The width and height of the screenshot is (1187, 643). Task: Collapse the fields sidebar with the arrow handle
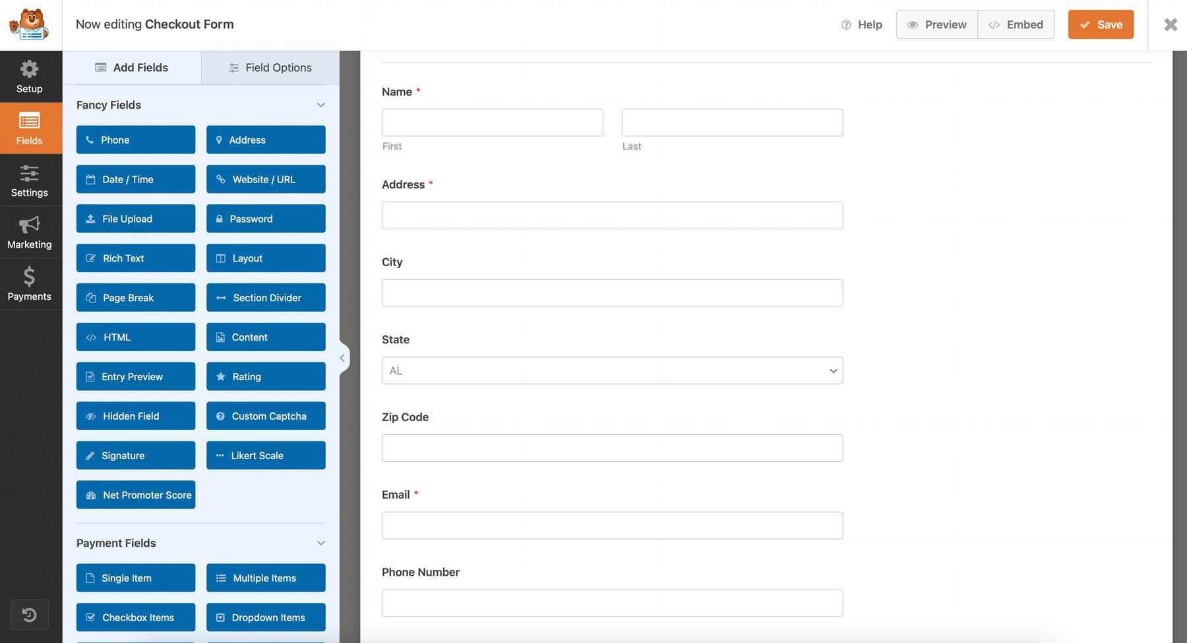tap(342, 358)
